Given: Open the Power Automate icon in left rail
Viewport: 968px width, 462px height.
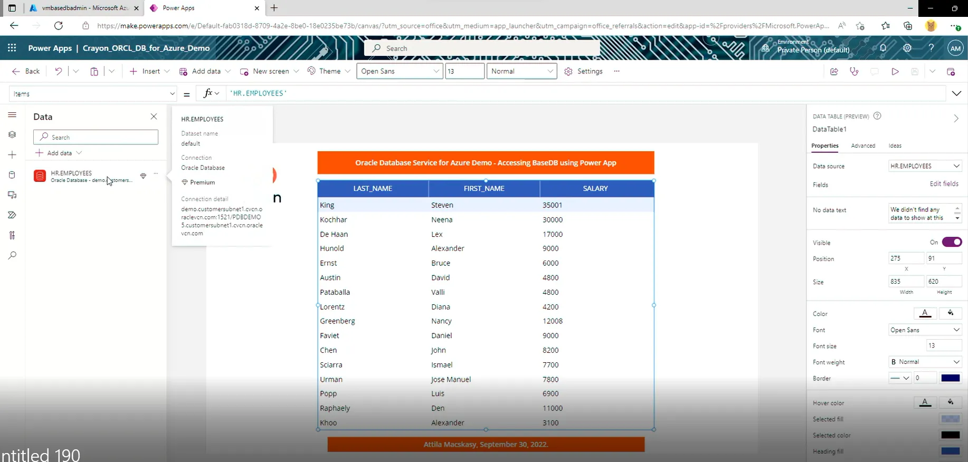Looking at the screenshot, I should (12, 215).
